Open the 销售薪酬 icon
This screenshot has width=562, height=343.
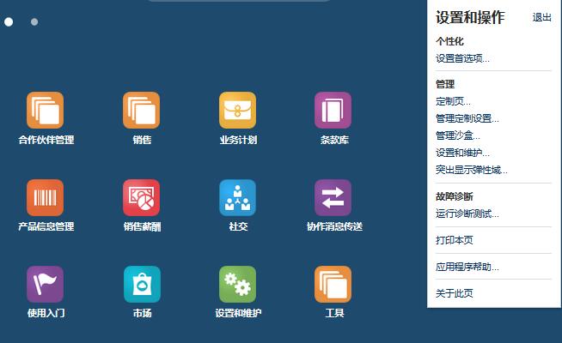(141, 198)
